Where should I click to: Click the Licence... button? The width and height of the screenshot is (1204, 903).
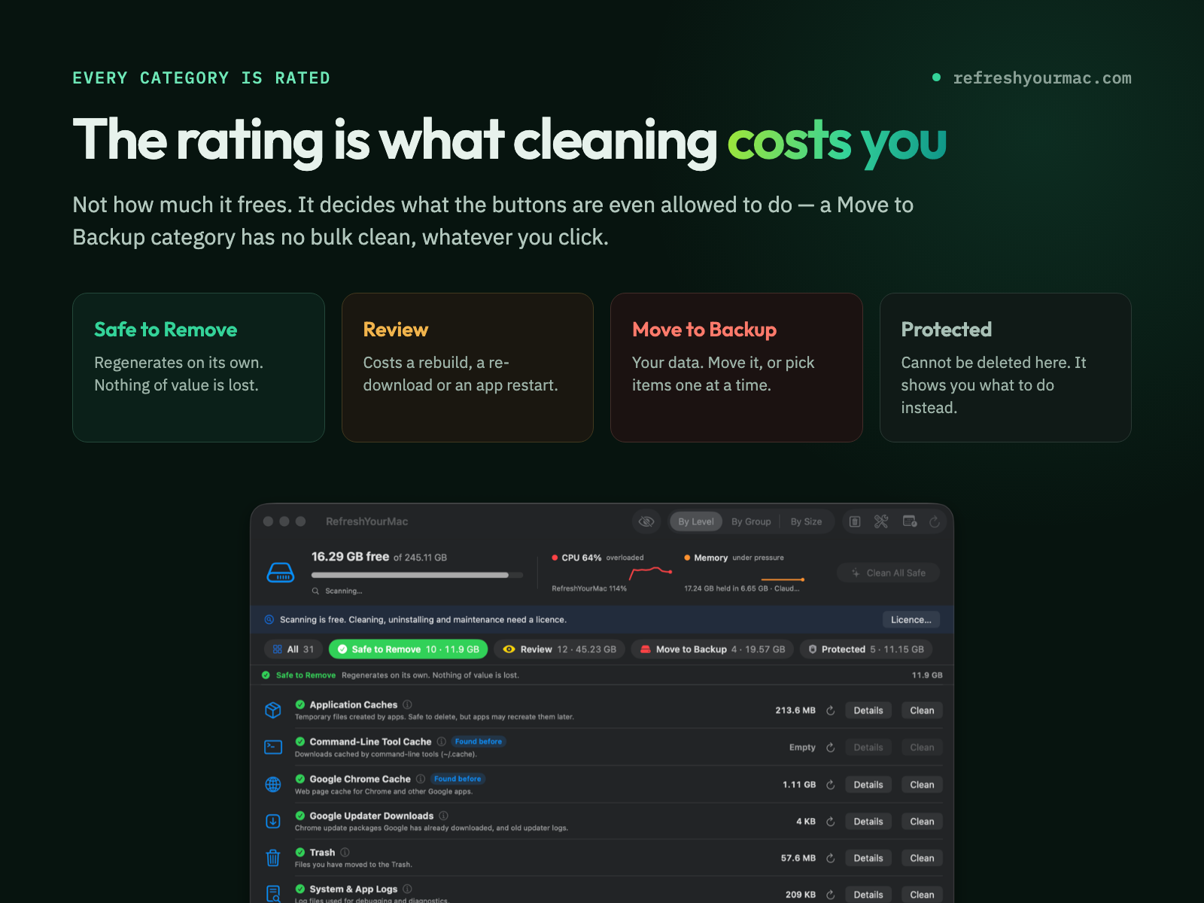[x=911, y=620]
